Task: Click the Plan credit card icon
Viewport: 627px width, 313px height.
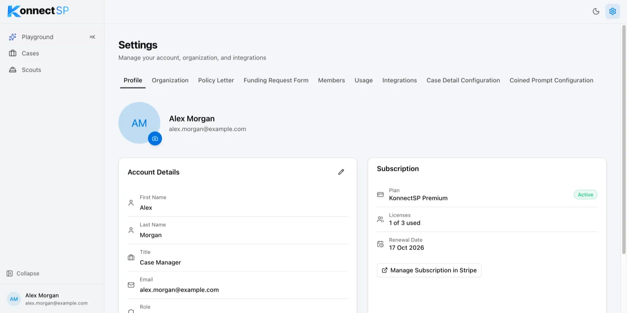Action: click(381, 194)
